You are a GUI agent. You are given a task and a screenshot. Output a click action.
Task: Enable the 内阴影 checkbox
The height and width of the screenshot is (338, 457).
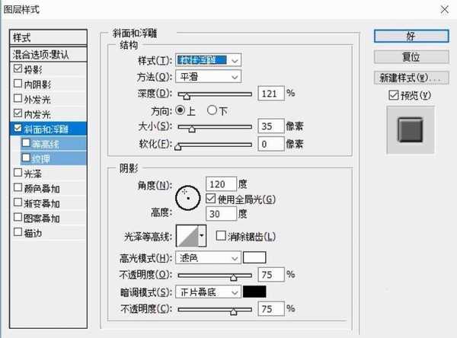[x=18, y=84]
